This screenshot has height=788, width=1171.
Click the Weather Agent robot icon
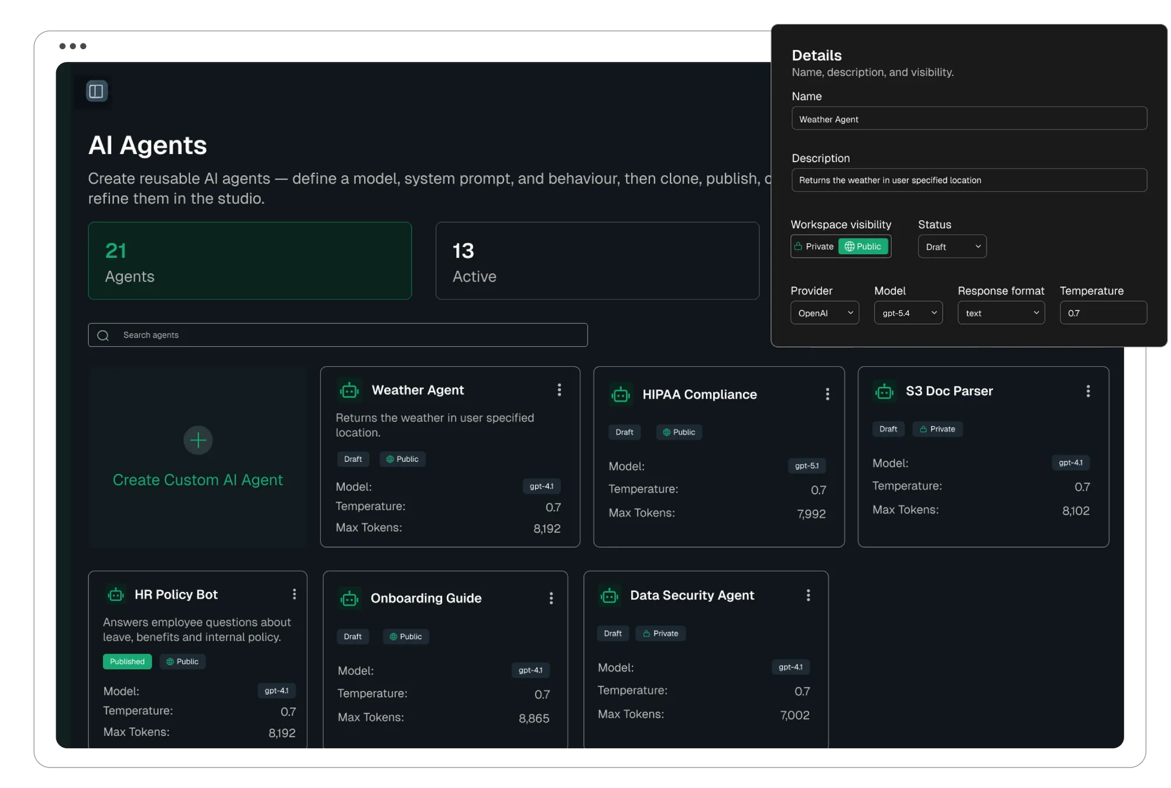[350, 390]
